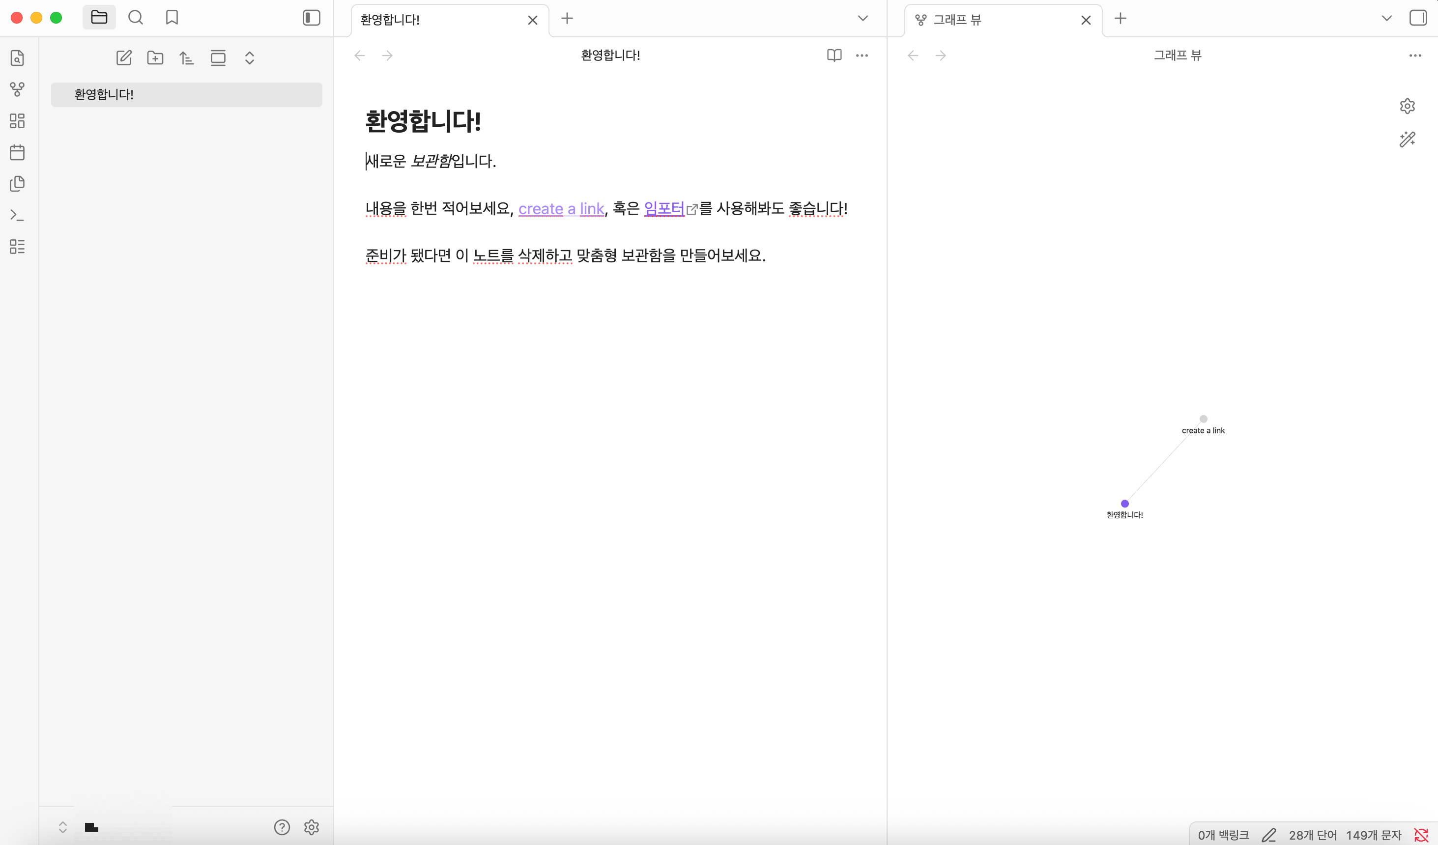The height and width of the screenshot is (845, 1438).
Task: Click the 28개 단어 word count
Action: 1313,835
